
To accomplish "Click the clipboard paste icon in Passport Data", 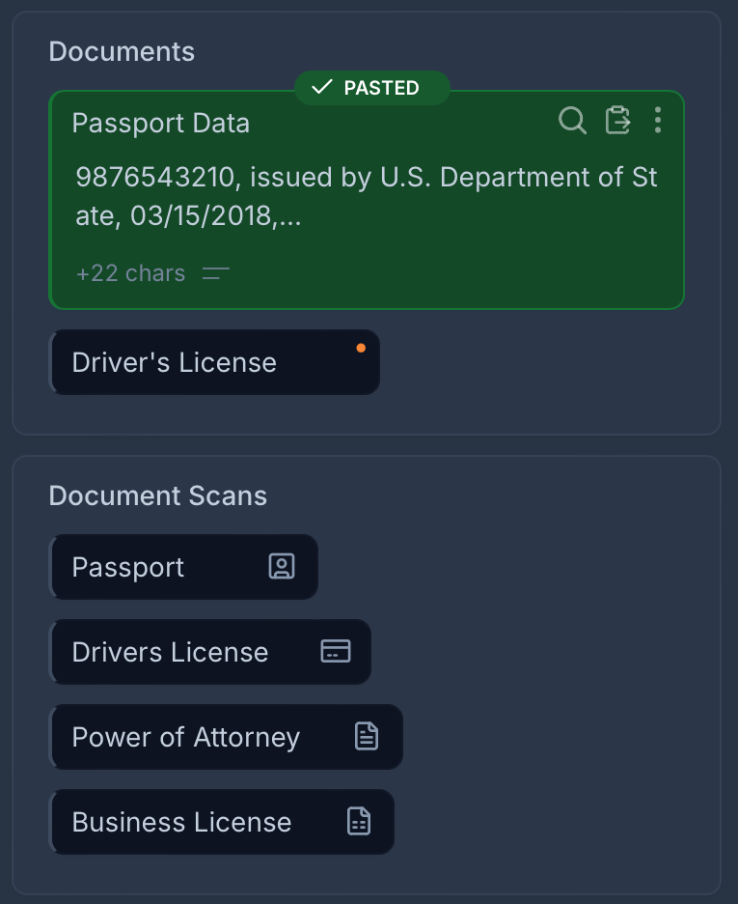I will click(616, 121).
